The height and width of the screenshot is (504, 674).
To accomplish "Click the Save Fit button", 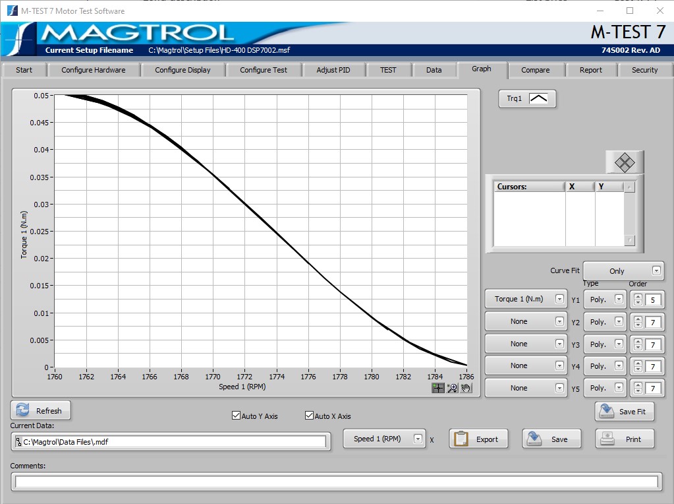I will click(x=624, y=411).
